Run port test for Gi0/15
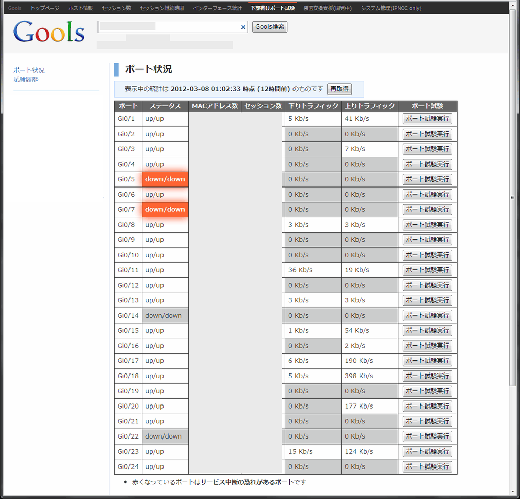The height and width of the screenshot is (499, 520). (428, 330)
